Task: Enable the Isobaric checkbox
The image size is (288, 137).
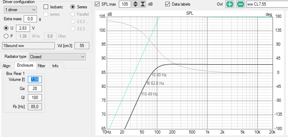Action: coord(46,7)
